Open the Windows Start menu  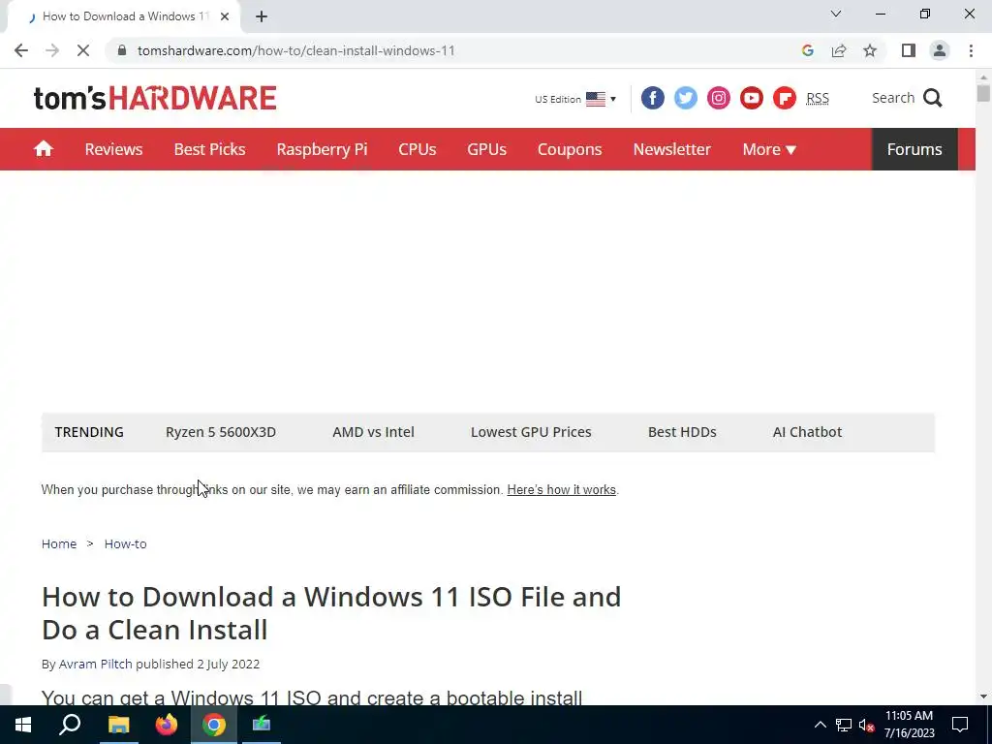click(23, 725)
